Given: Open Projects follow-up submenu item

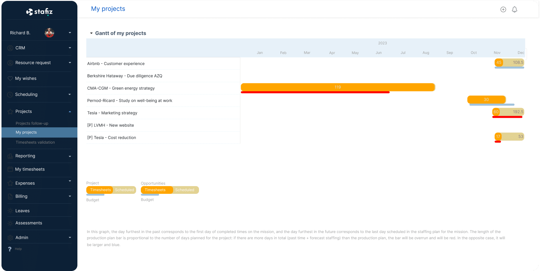Looking at the screenshot, I should pos(32,123).
